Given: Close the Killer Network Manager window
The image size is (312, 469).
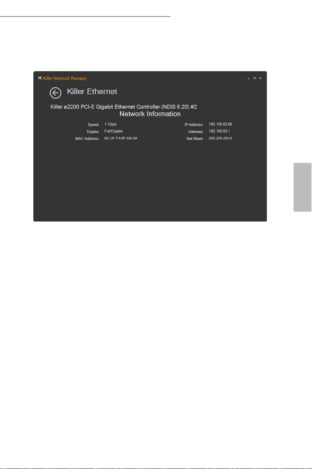Looking at the screenshot, I should click(x=261, y=78).
